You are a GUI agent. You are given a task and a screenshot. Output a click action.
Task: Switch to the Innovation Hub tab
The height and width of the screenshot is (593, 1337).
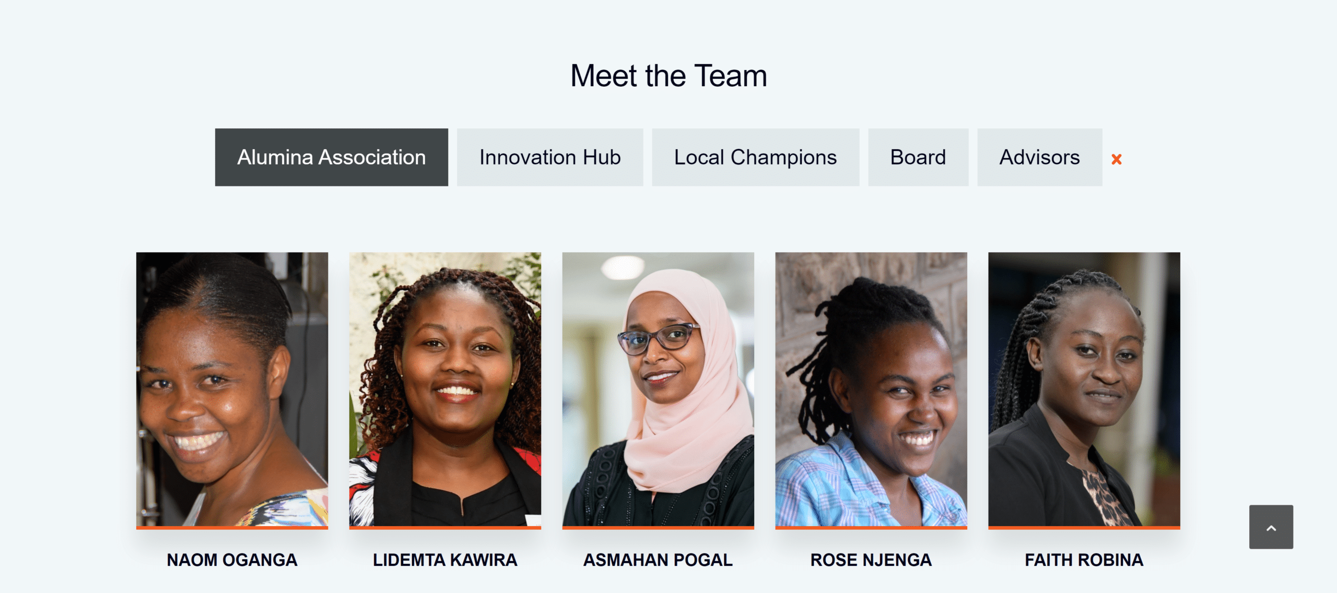tap(550, 157)
